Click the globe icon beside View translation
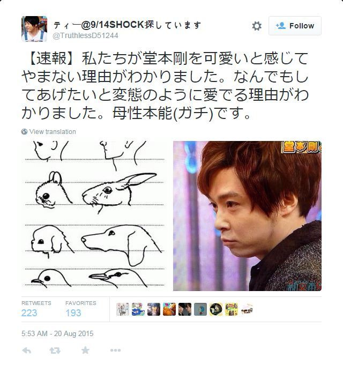 [25, 132]
